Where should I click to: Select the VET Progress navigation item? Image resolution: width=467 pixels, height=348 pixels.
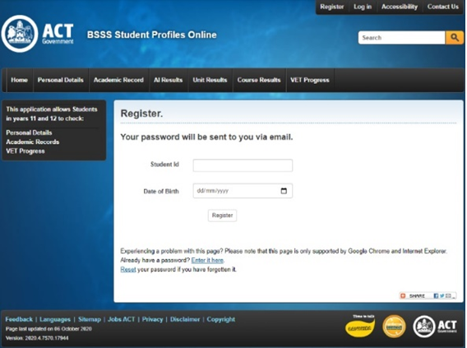tap(310, 80)
